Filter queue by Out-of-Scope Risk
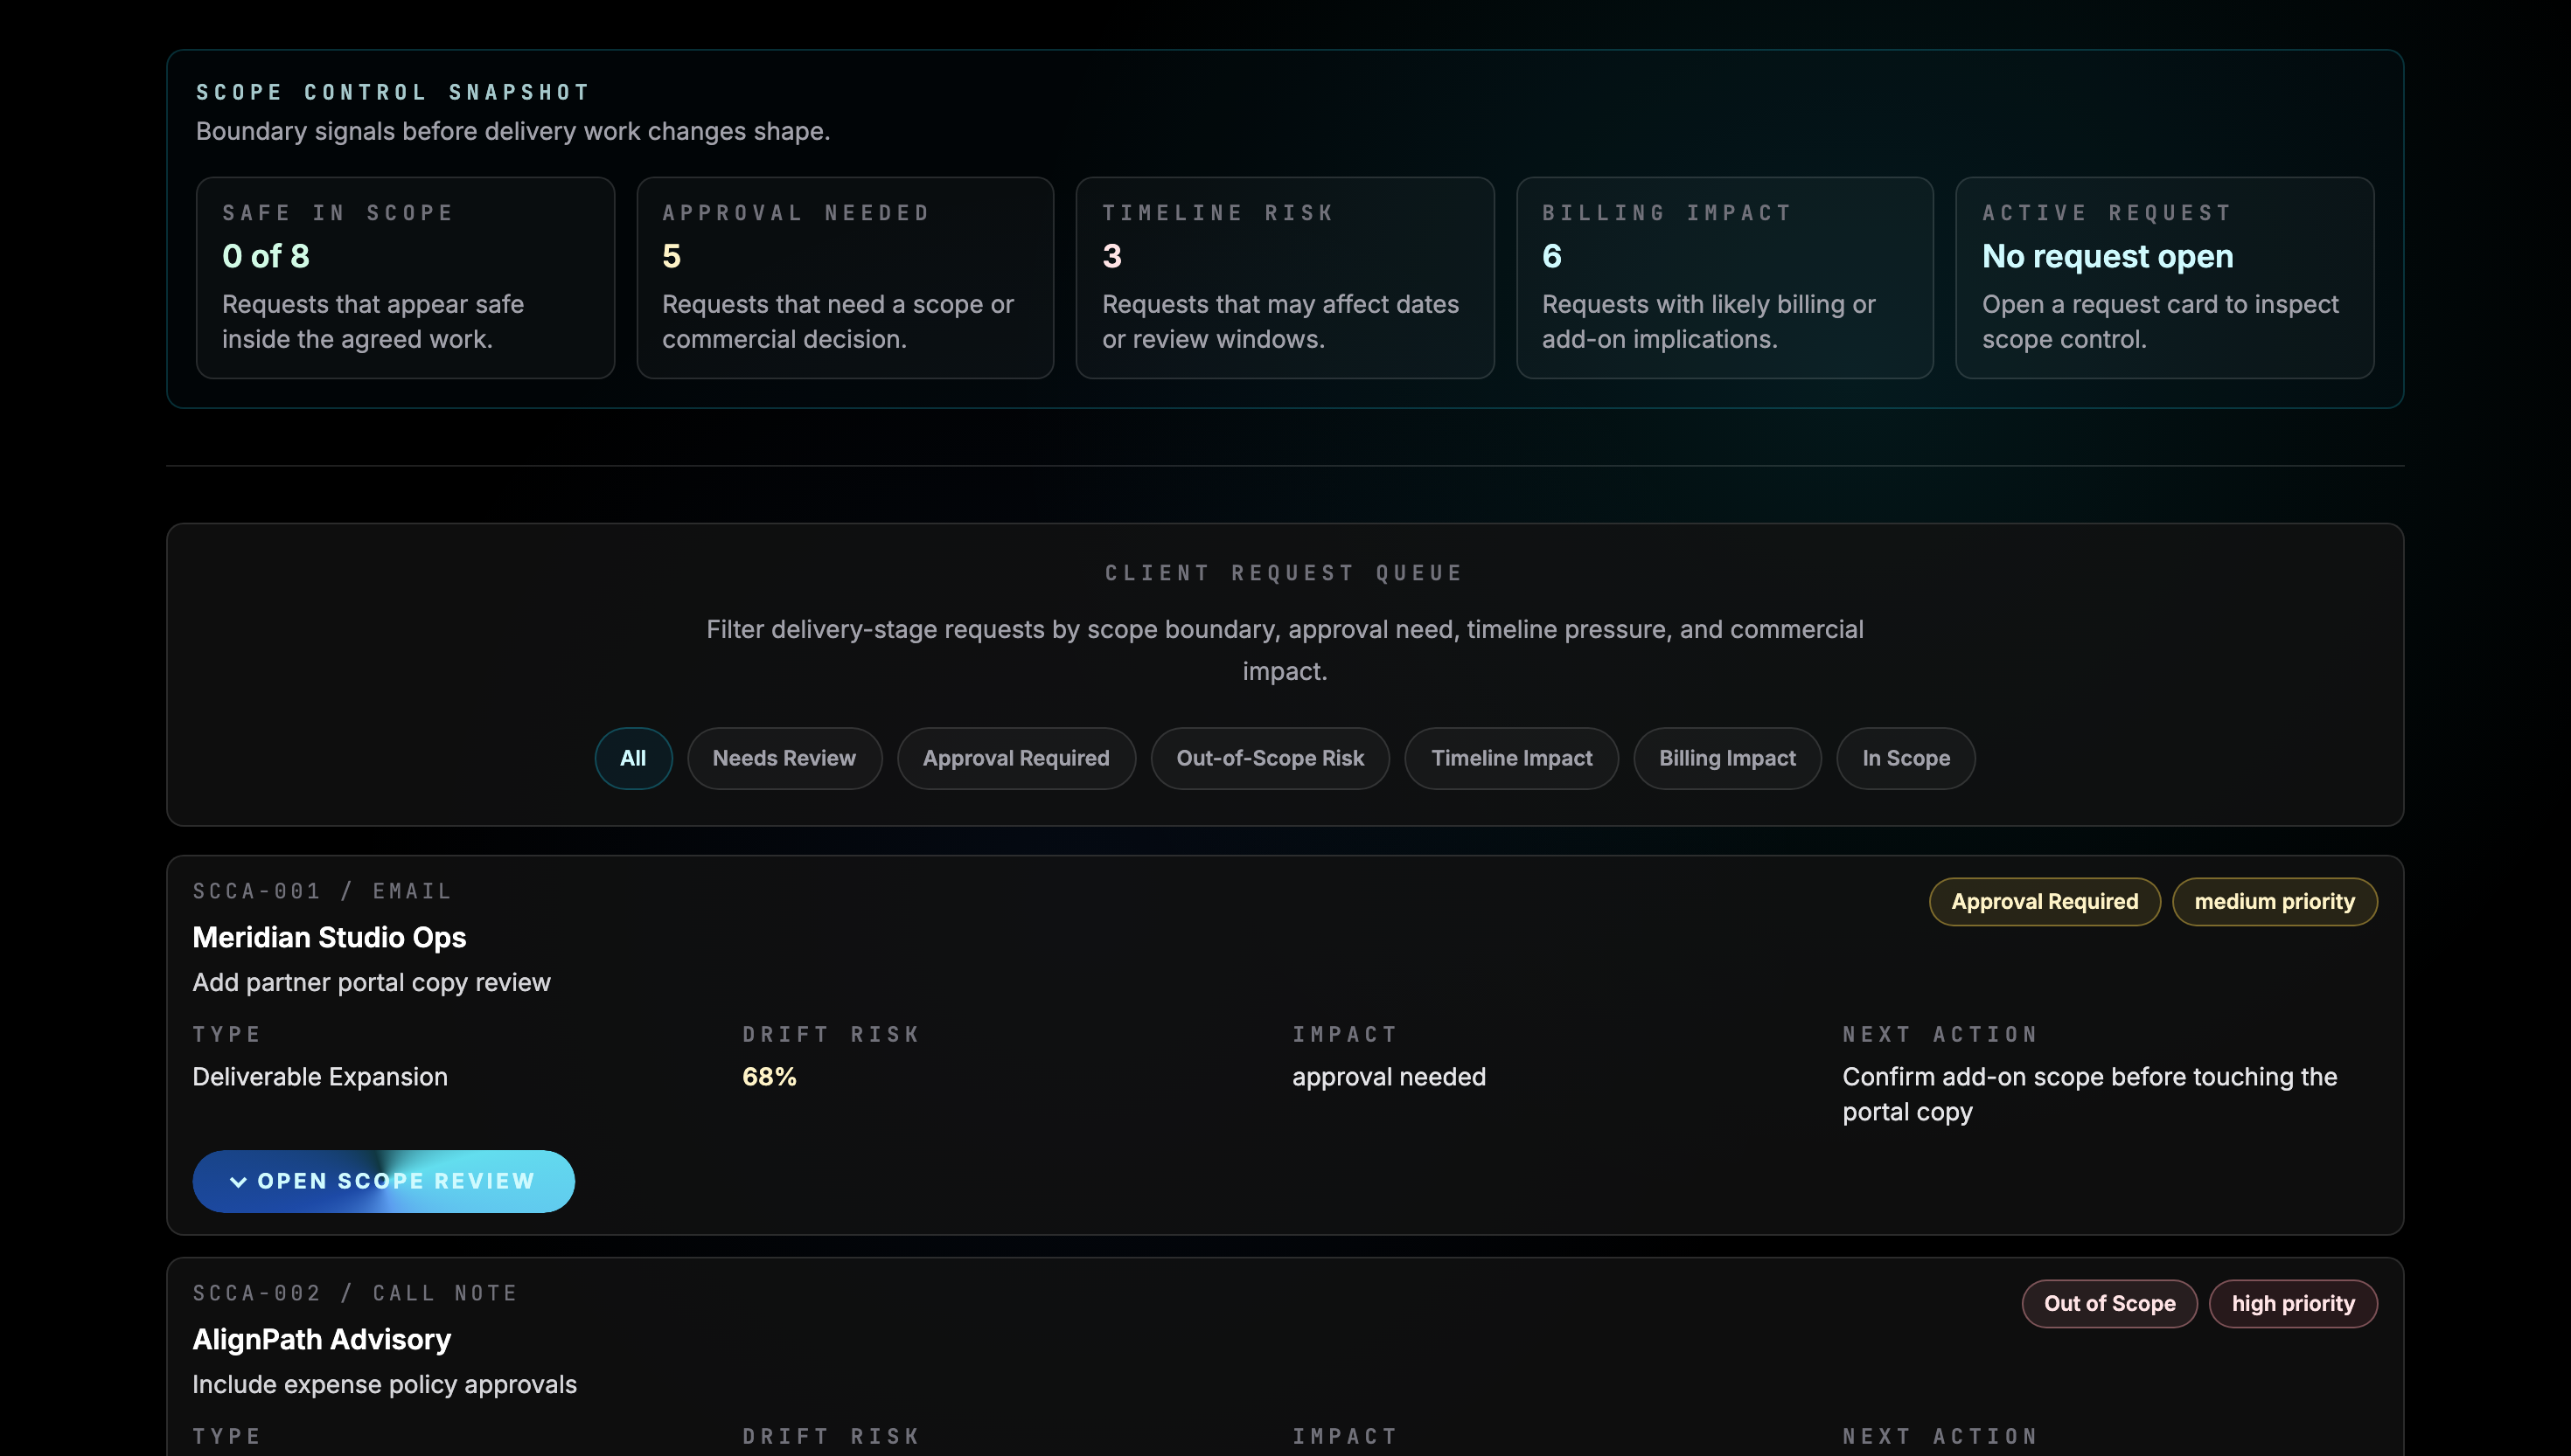The width and height of the screenshot is (2571, 1456). coord(1271,758)
